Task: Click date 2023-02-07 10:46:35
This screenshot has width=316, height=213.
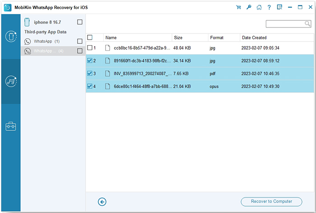Action: coord(260,74)
